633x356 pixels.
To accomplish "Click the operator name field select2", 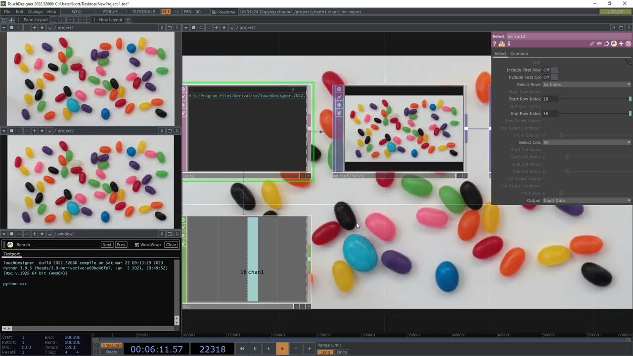I will click(x=569, y=37).
